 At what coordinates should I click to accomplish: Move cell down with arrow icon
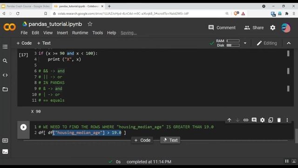[237, 120]
